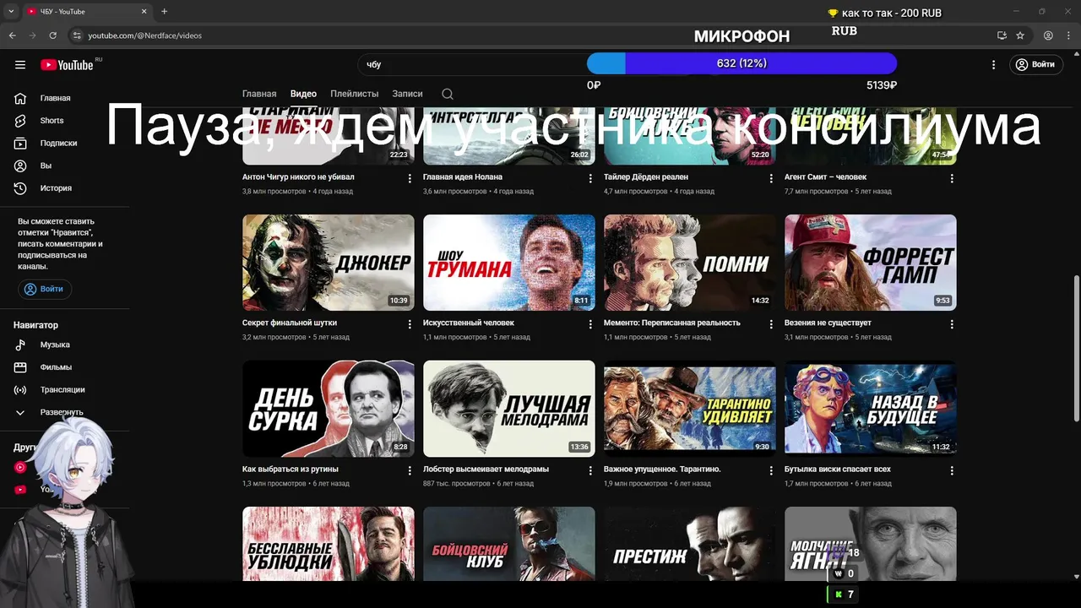
Task: Open the День сурка video thumbnail
Action: [x=329, y=409]
